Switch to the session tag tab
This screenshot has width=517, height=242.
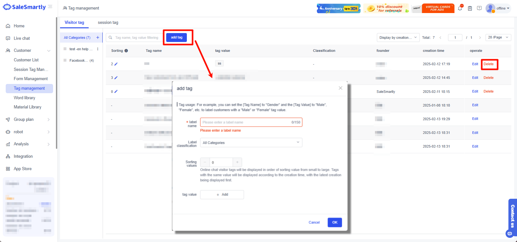108,23
